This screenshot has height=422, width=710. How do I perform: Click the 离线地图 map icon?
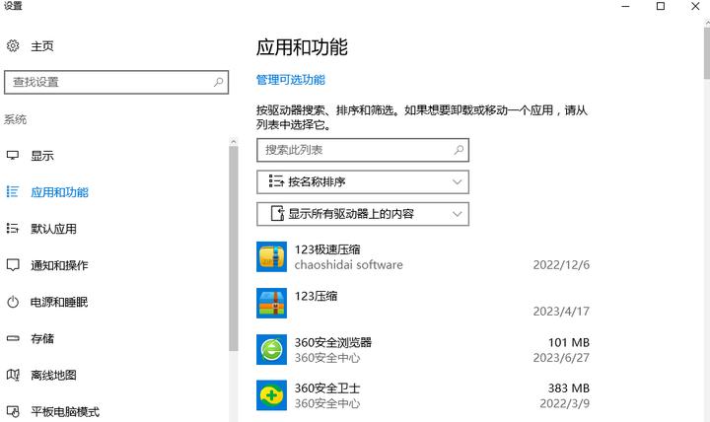(13, 375)
